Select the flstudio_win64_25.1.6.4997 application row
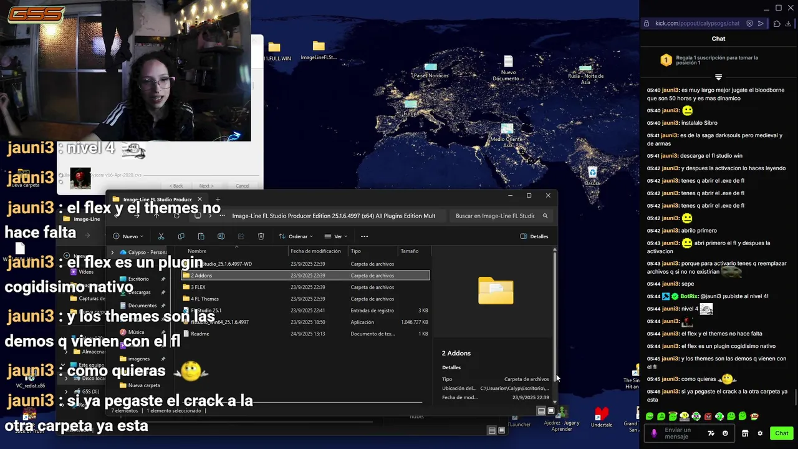The width and height of the screenshot is (798, 449). point(305,322)
